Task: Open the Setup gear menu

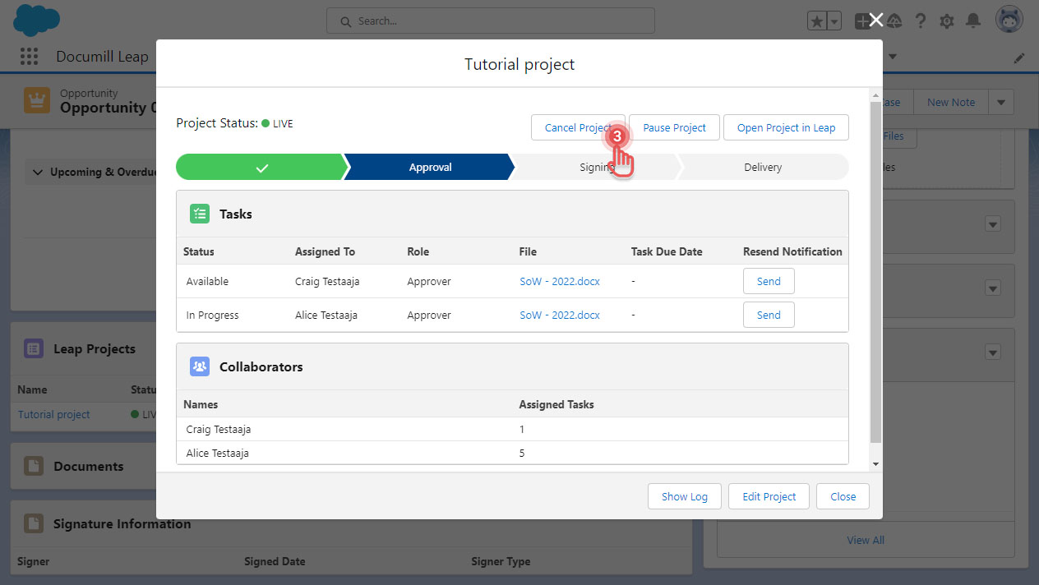Action: coord(947,21)
